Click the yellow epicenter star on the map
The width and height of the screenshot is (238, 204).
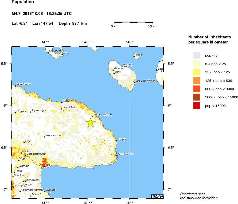click(91, 123)
